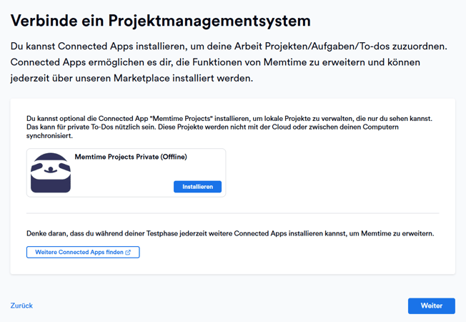
Task: Click the intro text about Connected Apps installieren
Action: (229, 62)
